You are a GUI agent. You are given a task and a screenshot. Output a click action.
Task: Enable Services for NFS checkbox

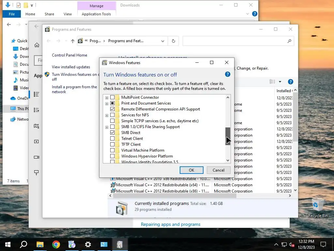112,115
